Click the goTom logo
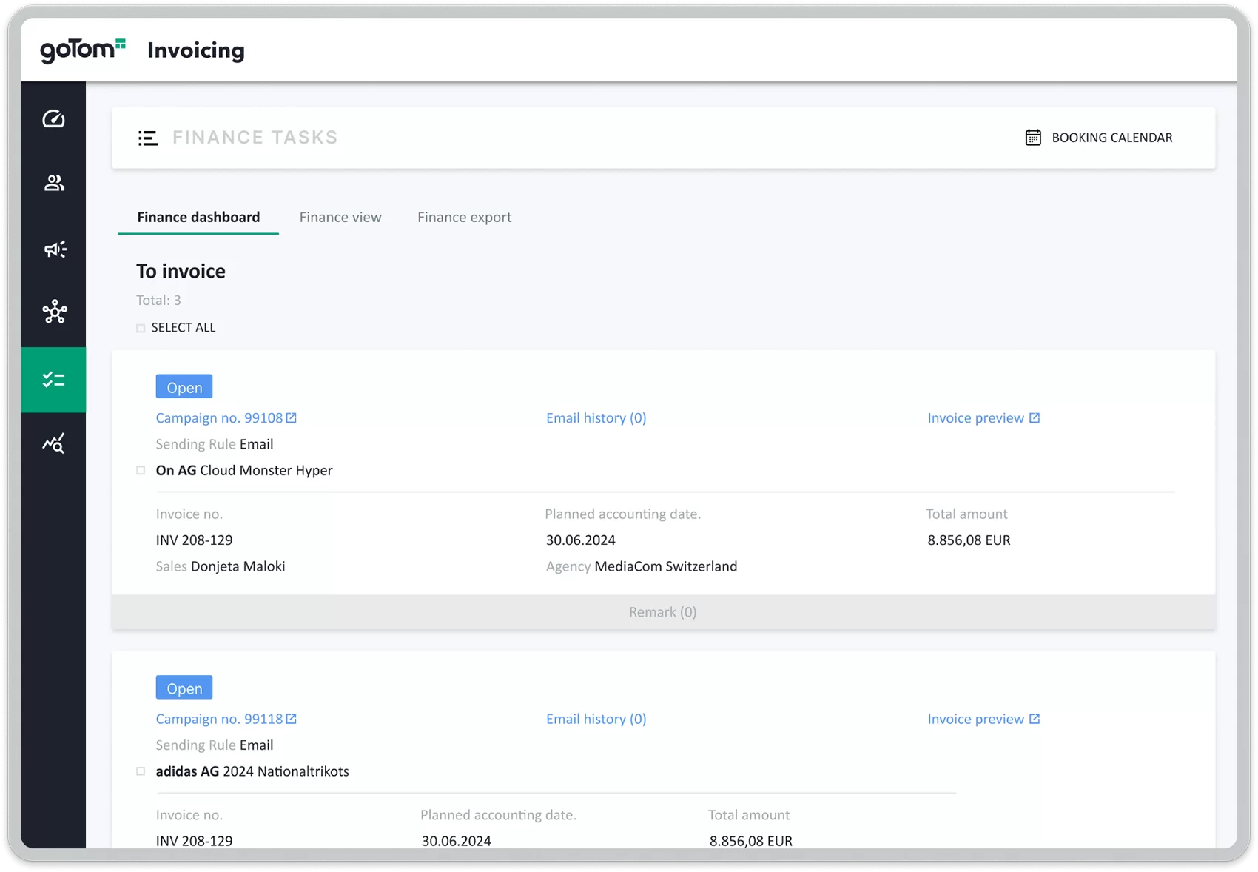 pos(82,50)
